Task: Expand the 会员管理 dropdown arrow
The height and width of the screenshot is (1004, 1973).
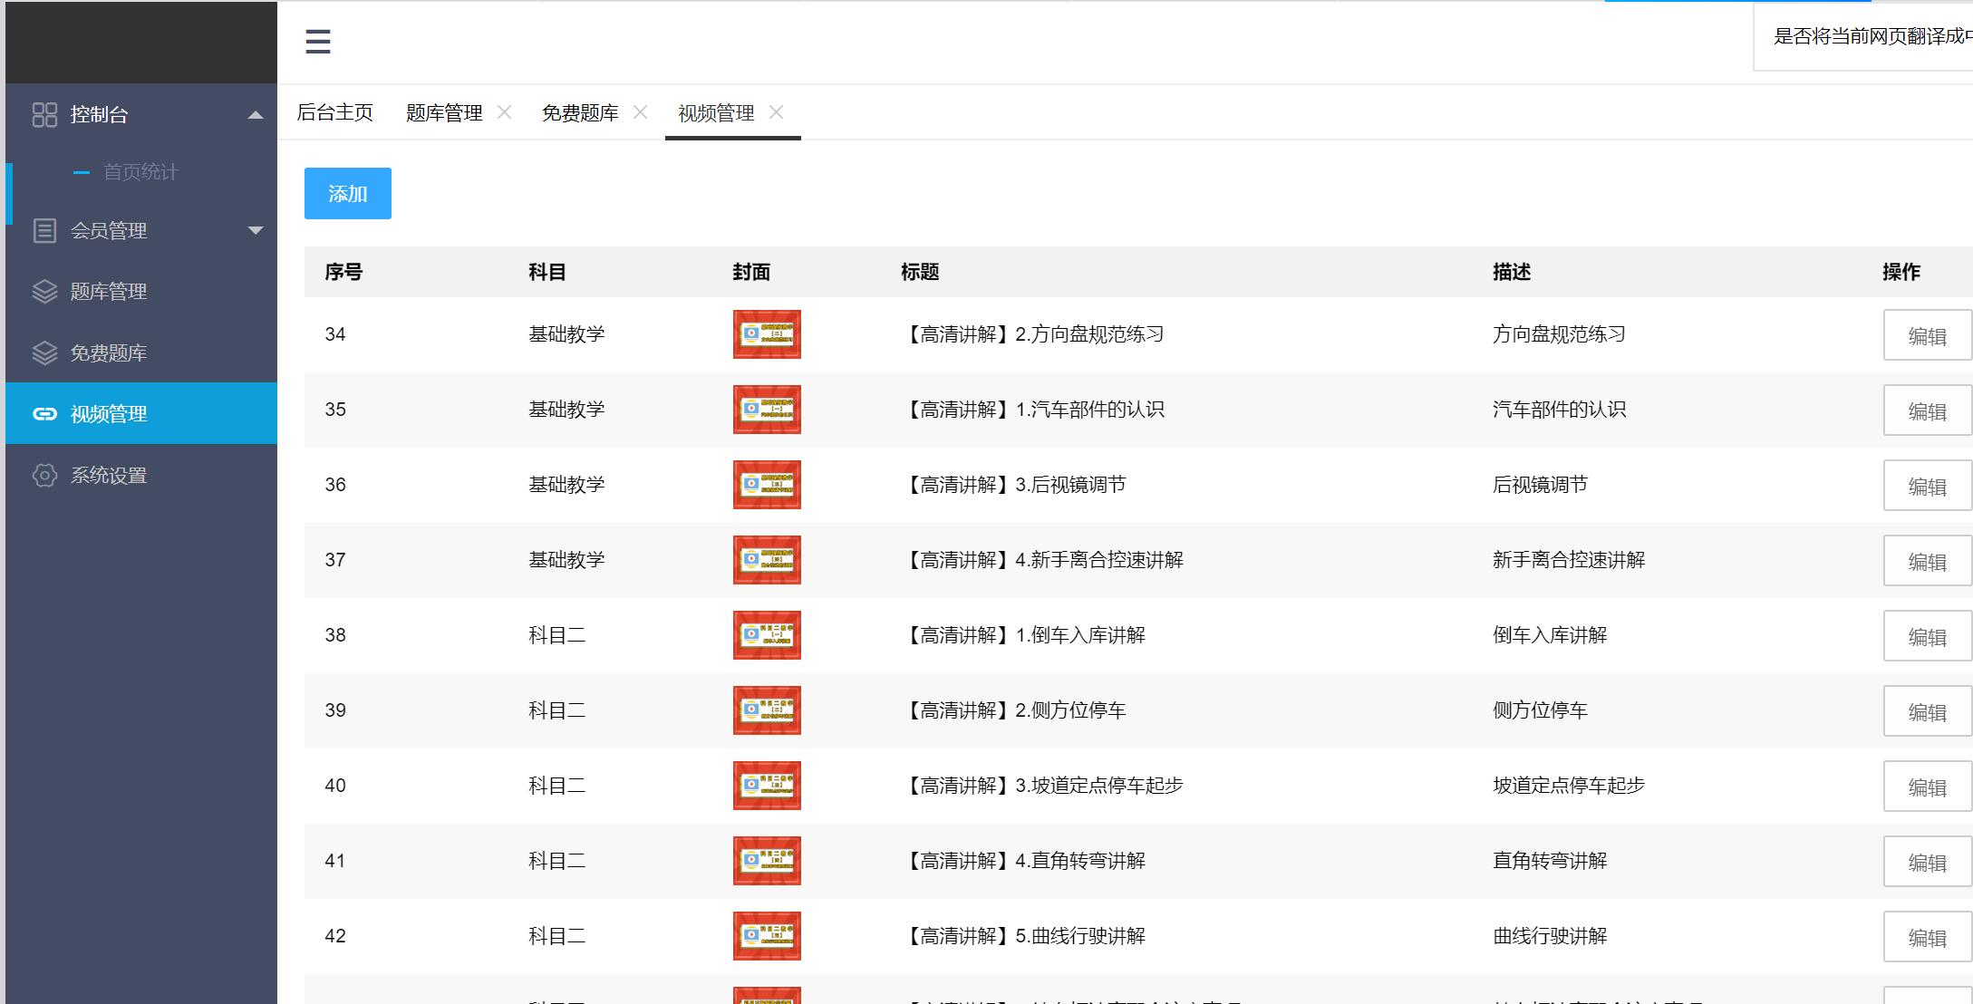Action: pos(256,231)
